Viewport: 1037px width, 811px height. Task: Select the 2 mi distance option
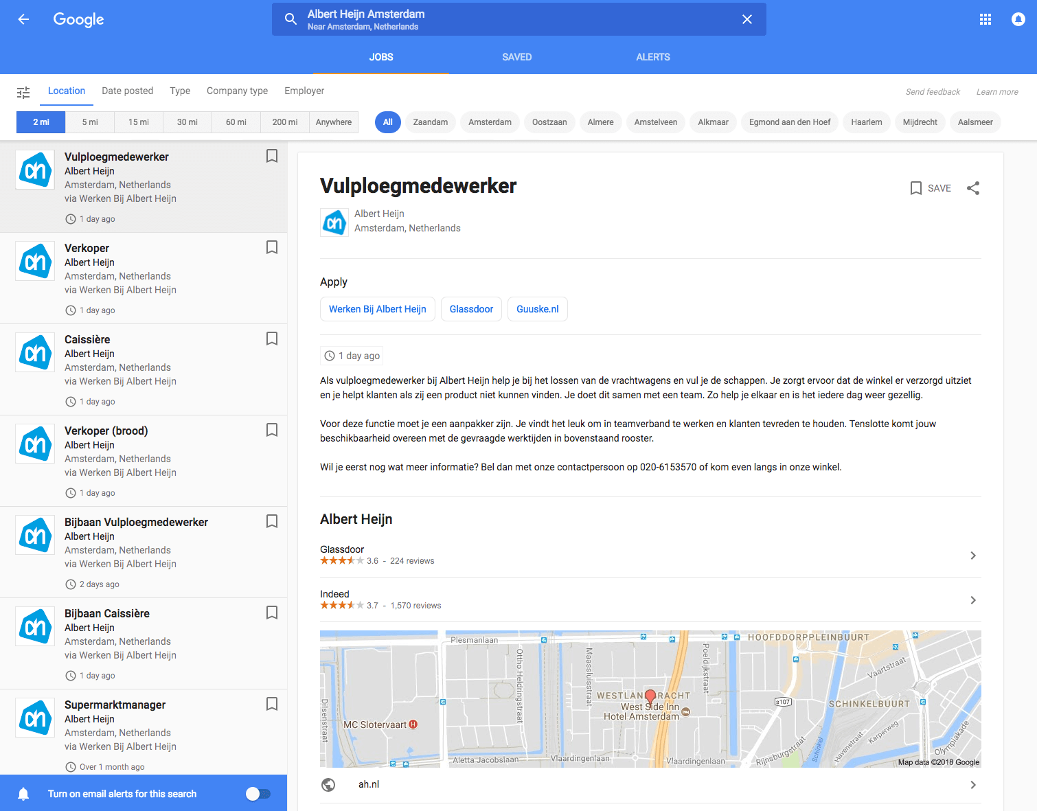(x=41, y=122)
